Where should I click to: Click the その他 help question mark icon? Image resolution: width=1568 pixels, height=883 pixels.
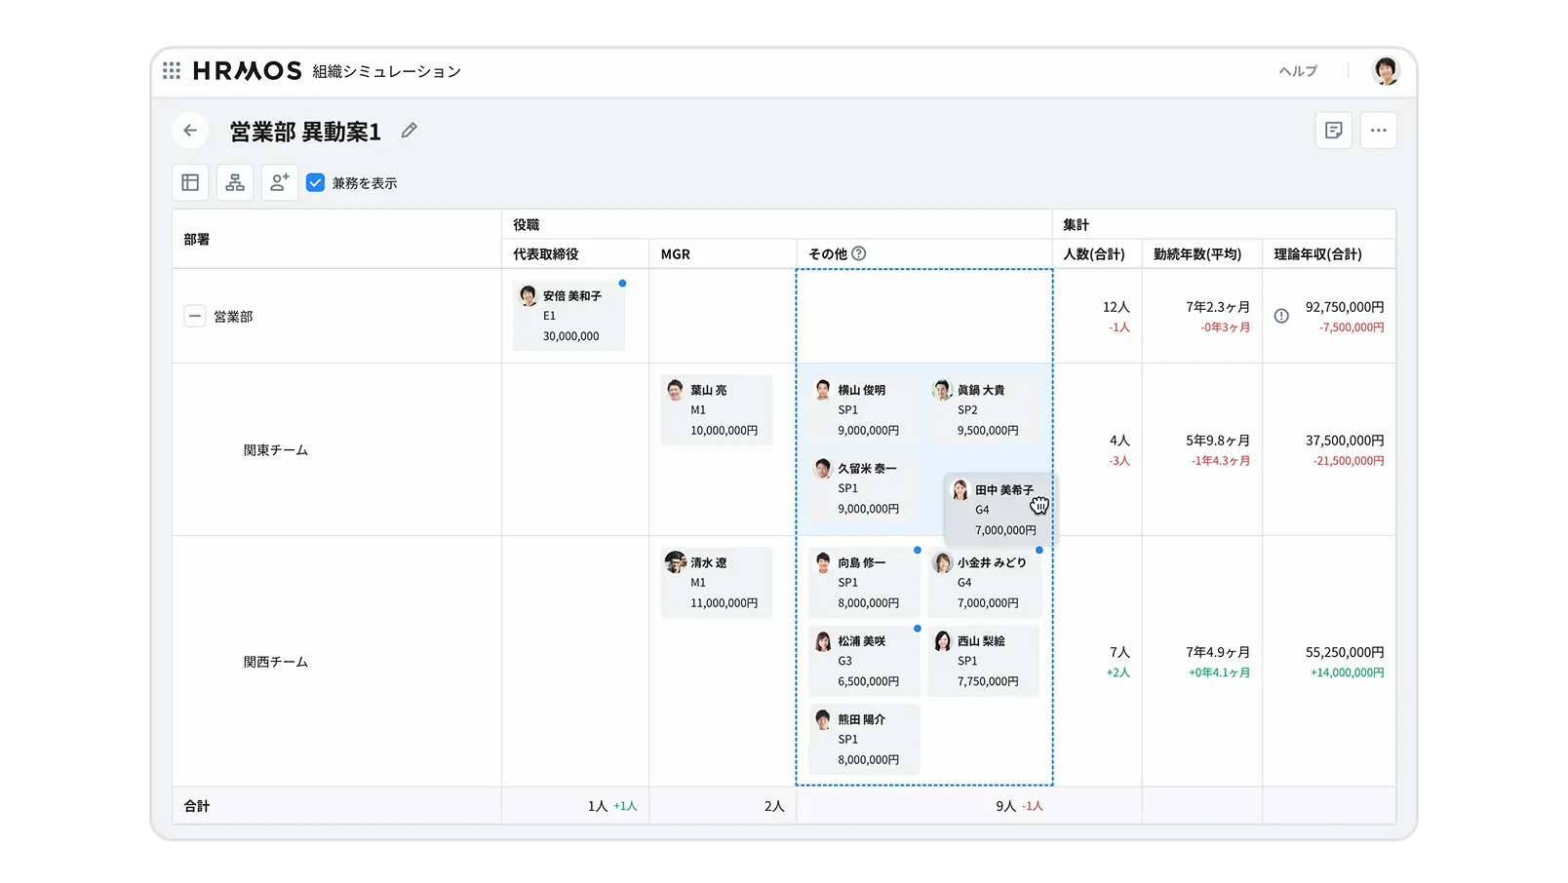858,253
